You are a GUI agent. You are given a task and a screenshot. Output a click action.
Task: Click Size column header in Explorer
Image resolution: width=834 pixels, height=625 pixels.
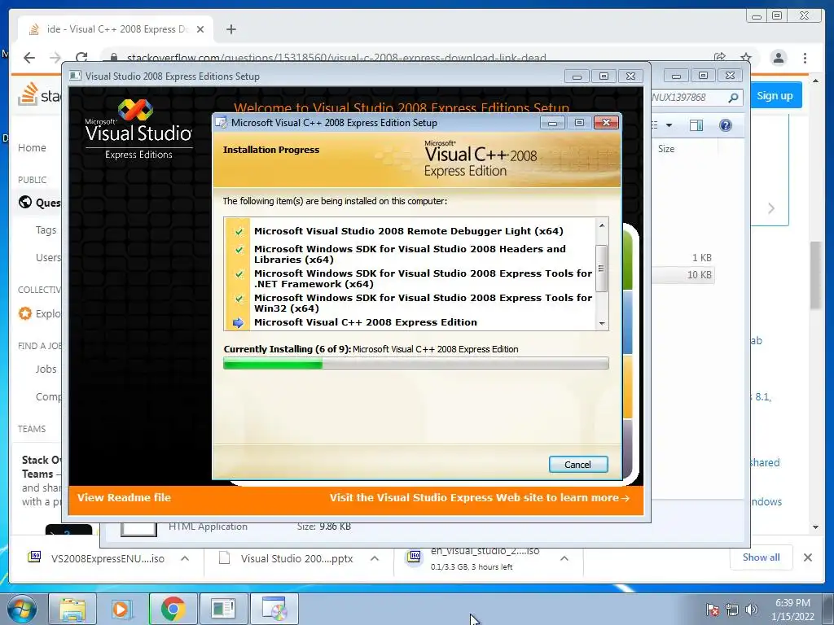pyautogui.click(x=666, y=149)
